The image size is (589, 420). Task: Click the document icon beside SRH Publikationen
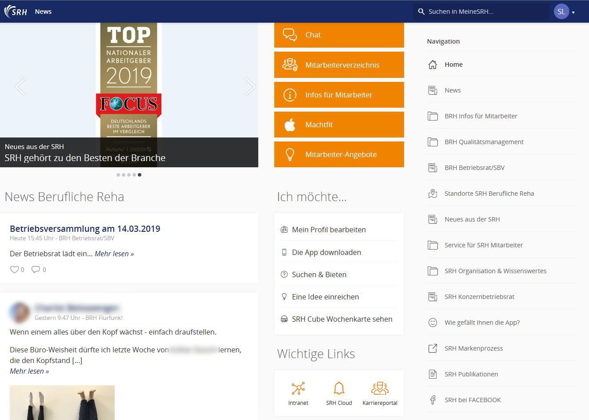[x=433, y=374]
